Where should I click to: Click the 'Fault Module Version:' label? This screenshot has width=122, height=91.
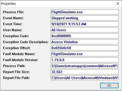pyautogui.click(x=21, y=60)
